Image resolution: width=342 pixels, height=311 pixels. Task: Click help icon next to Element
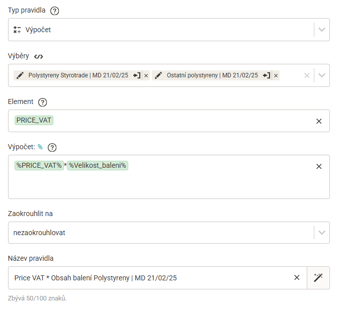(43, 102)
